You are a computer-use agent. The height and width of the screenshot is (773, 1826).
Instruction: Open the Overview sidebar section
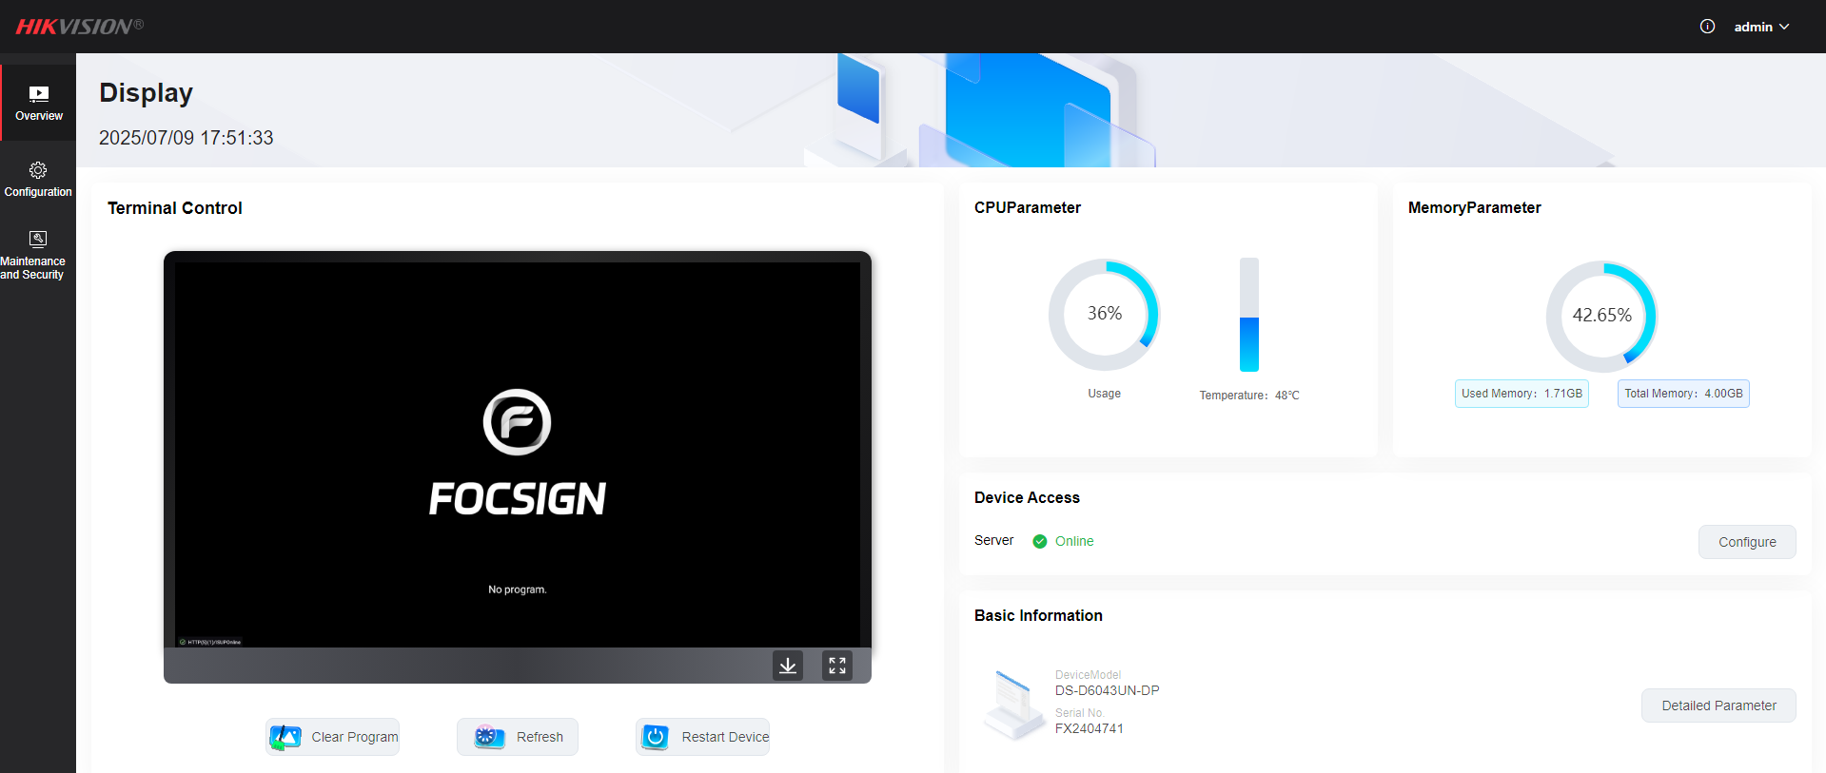coord(38,103)
